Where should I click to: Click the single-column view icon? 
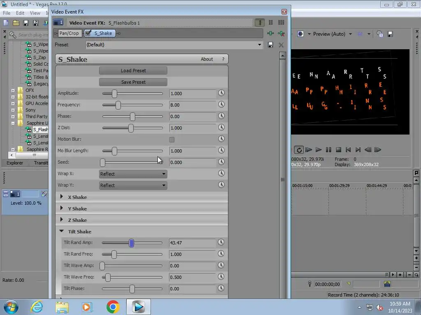click(x=260, y=23)
